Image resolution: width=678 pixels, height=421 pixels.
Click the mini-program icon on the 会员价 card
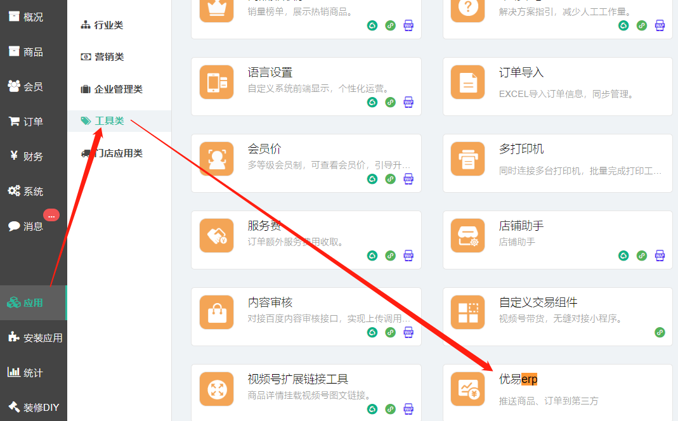point(372,179)
